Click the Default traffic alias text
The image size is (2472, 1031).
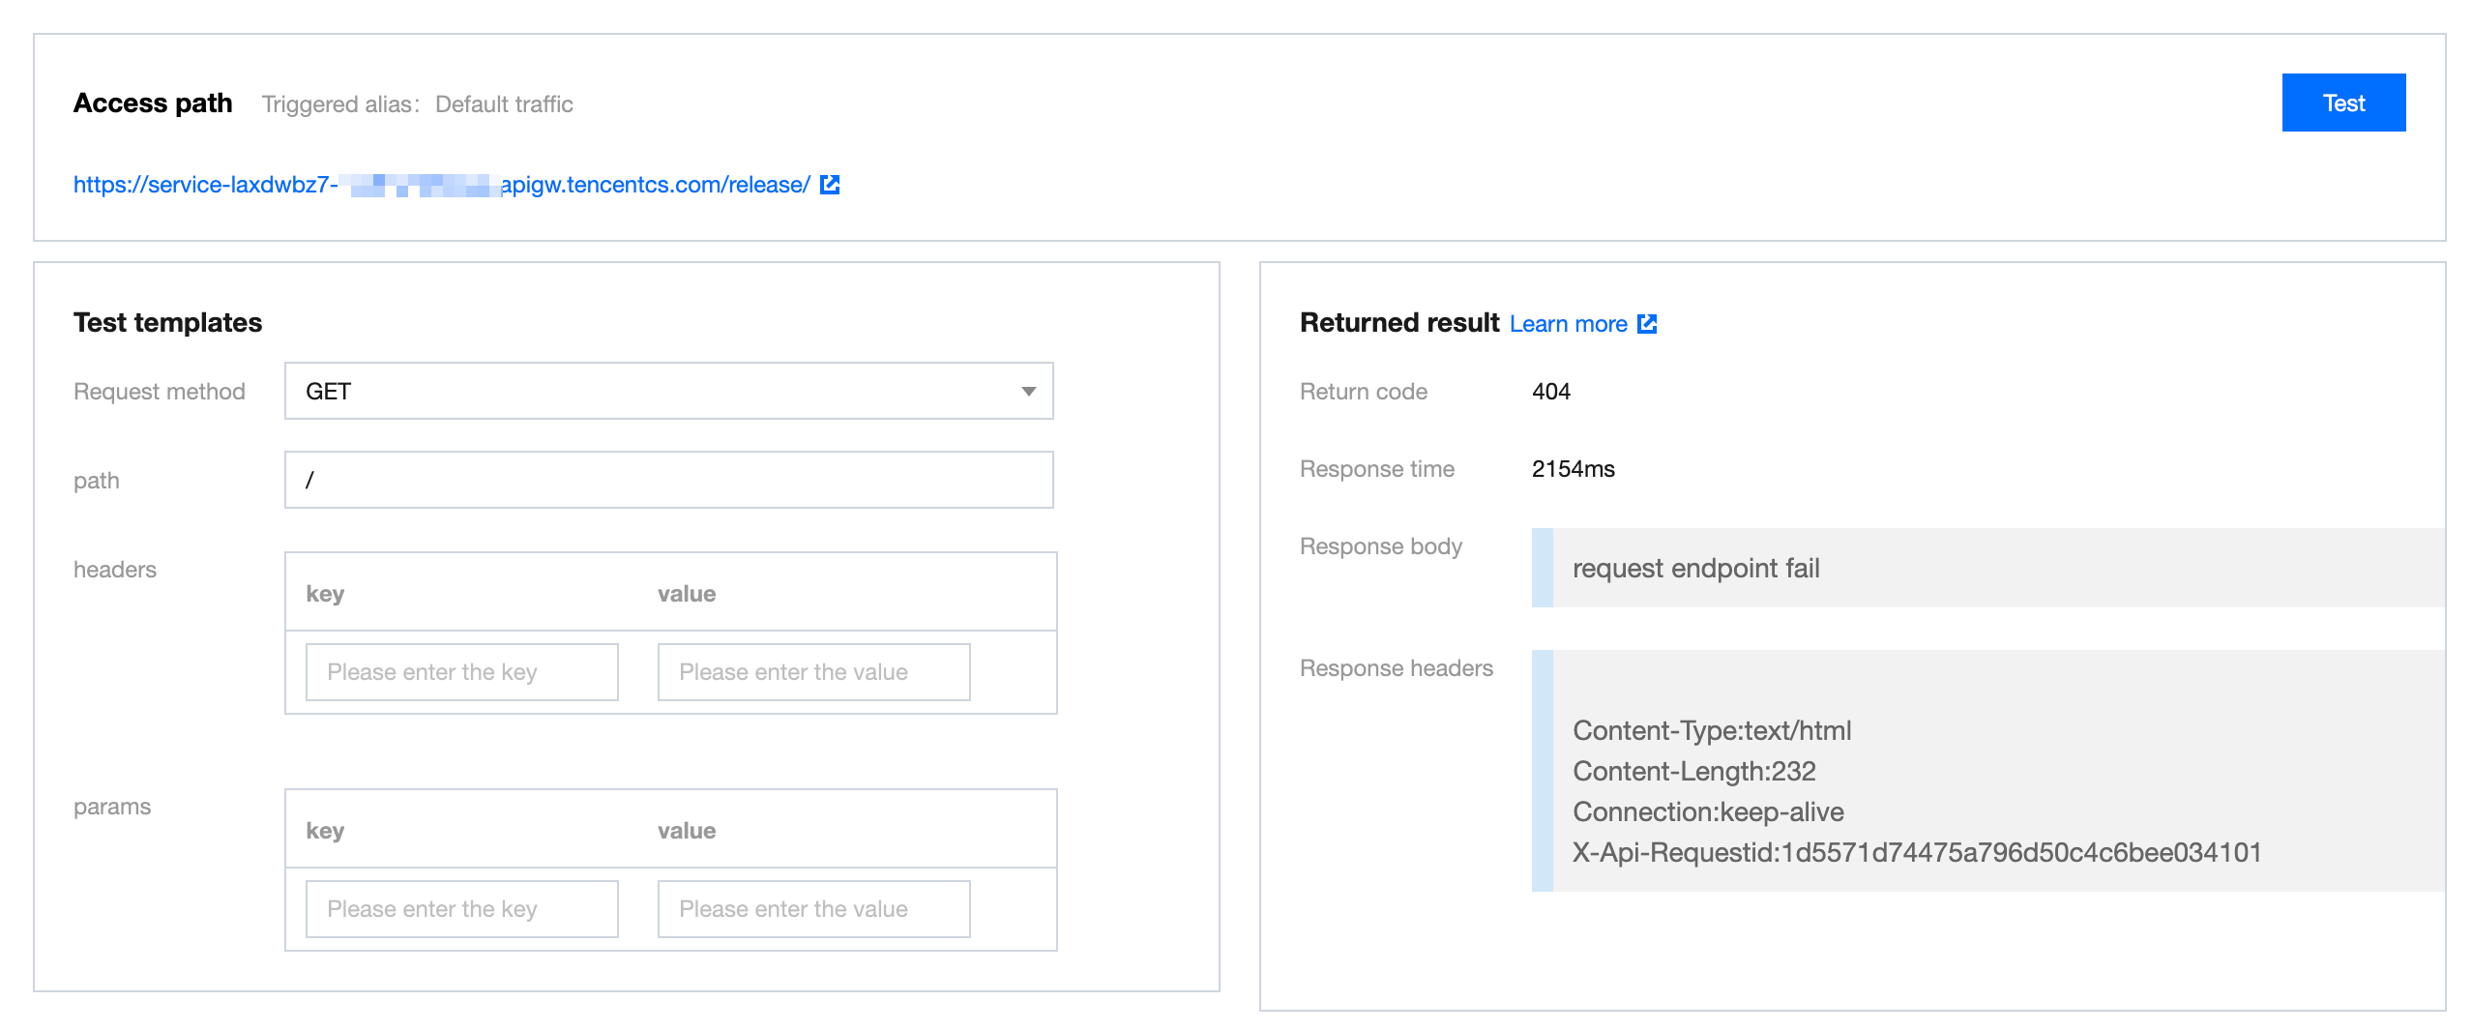tap(504, 104)
